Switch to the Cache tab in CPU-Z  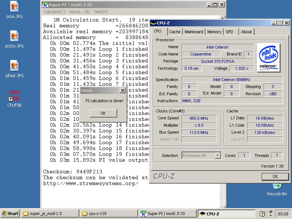[175, 32]
